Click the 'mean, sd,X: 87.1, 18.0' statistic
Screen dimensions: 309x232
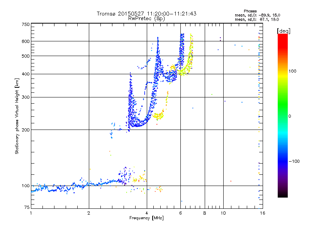coord(257,19)
